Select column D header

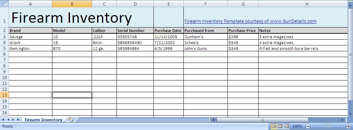pyautogui.click(x=135, y=3)
